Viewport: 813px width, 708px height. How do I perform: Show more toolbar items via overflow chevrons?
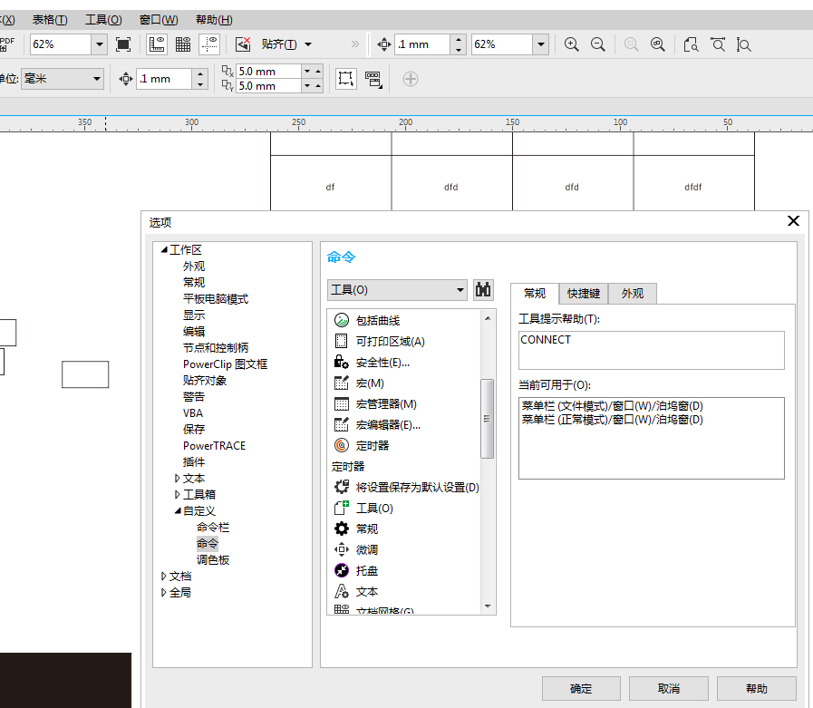[x=354, y=44]
